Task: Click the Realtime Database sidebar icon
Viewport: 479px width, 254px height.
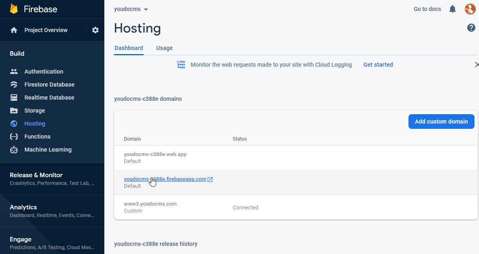Action: click(x=14, y=97)
